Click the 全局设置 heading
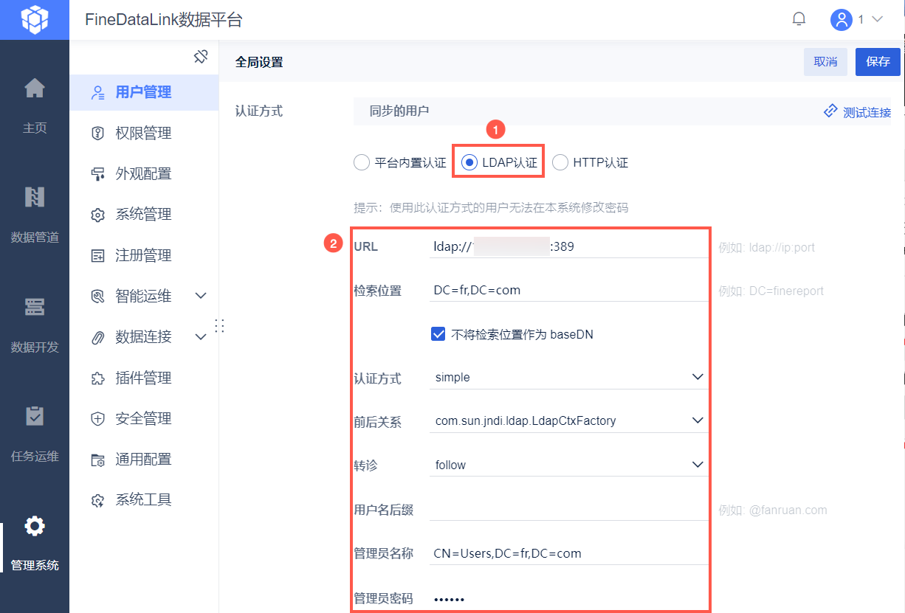The image size is (905, 613). tap(259, 63)
